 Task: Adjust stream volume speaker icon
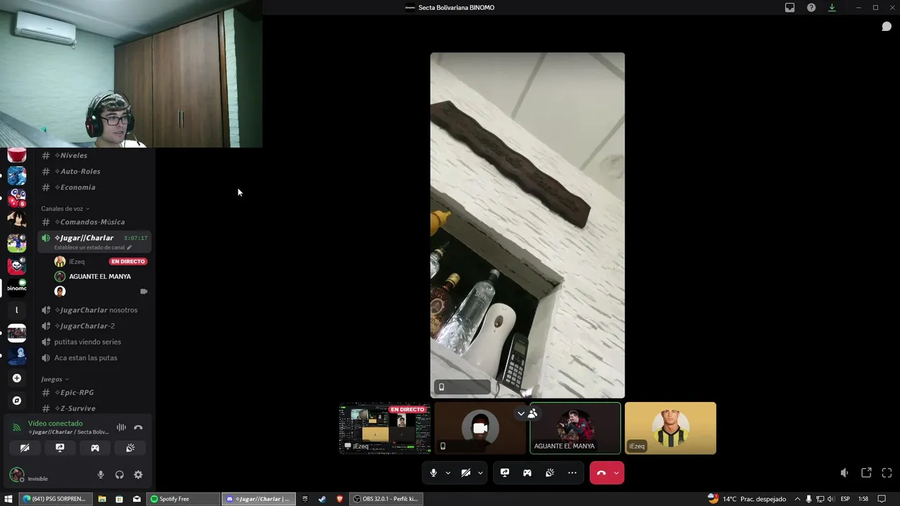coord(844,473)
